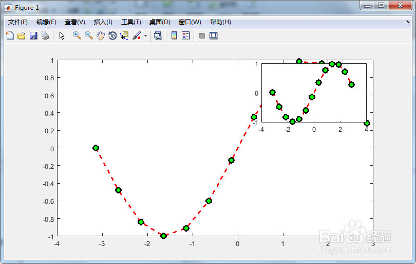
Task: Print the figure via printer icon
Action: [45, 36]
